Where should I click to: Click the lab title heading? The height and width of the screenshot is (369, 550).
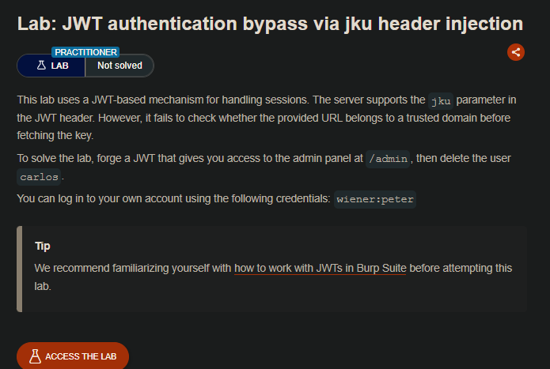pos(270,24)
